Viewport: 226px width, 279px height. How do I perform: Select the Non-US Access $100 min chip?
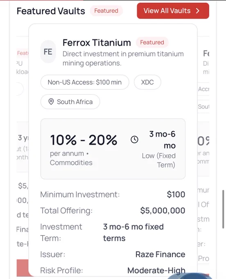point(85,82)
